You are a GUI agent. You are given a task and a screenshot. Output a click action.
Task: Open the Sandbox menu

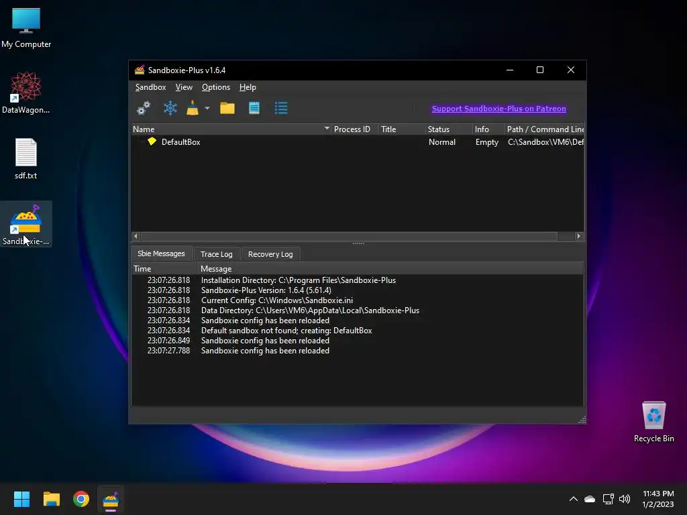[x=150, y=87]
